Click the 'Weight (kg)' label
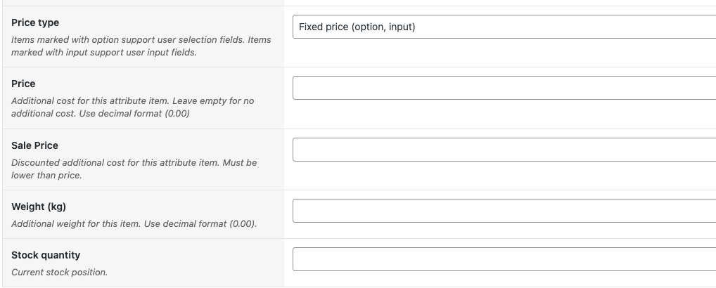The width and height of the screenshot is (716, 288). click(x=38, y=207)
